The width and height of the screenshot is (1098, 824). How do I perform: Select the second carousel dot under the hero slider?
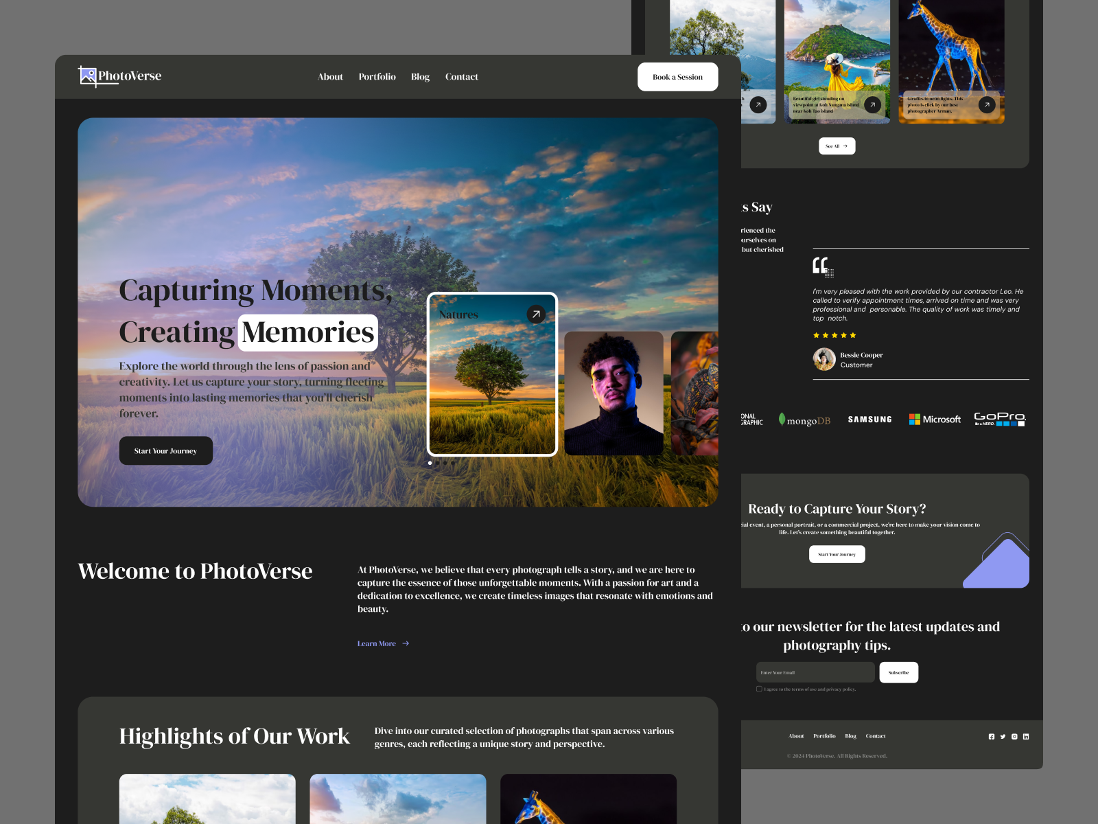coord(438,463)
